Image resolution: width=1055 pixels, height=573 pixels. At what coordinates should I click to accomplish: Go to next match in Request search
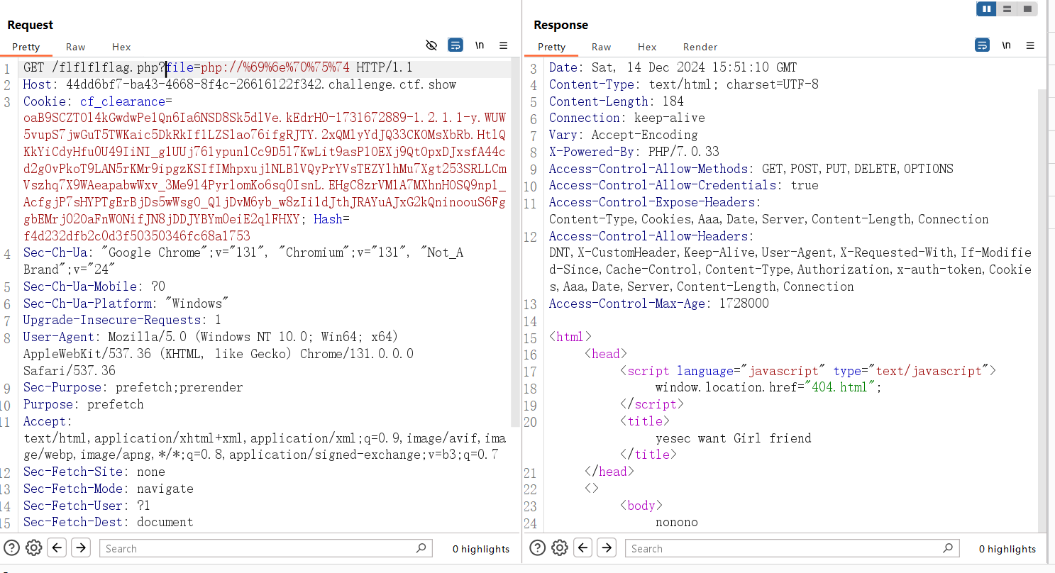tap(81, 547)
